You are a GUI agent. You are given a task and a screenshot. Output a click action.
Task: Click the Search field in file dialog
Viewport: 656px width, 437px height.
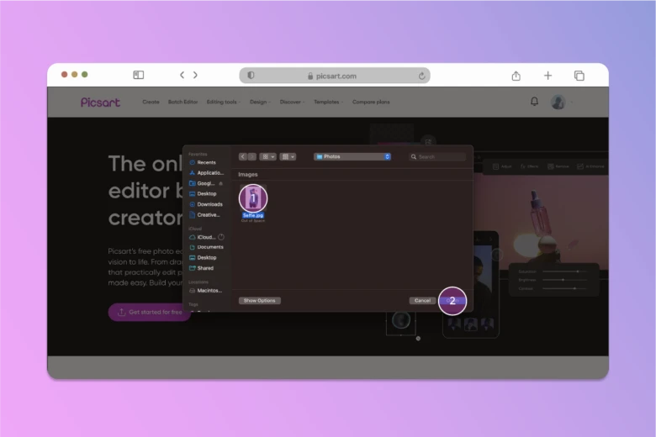437,156
